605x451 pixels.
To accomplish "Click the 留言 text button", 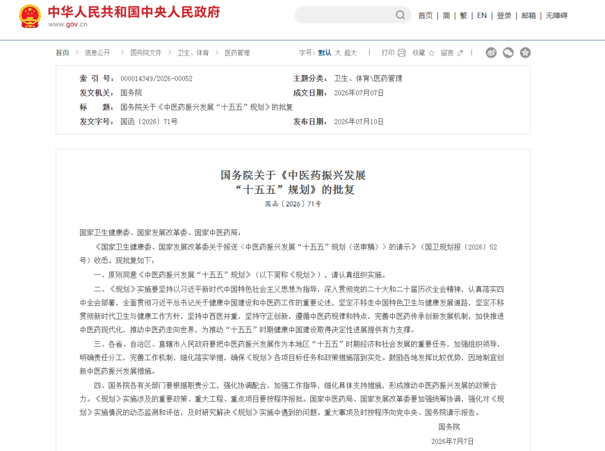I will point(447,53).
